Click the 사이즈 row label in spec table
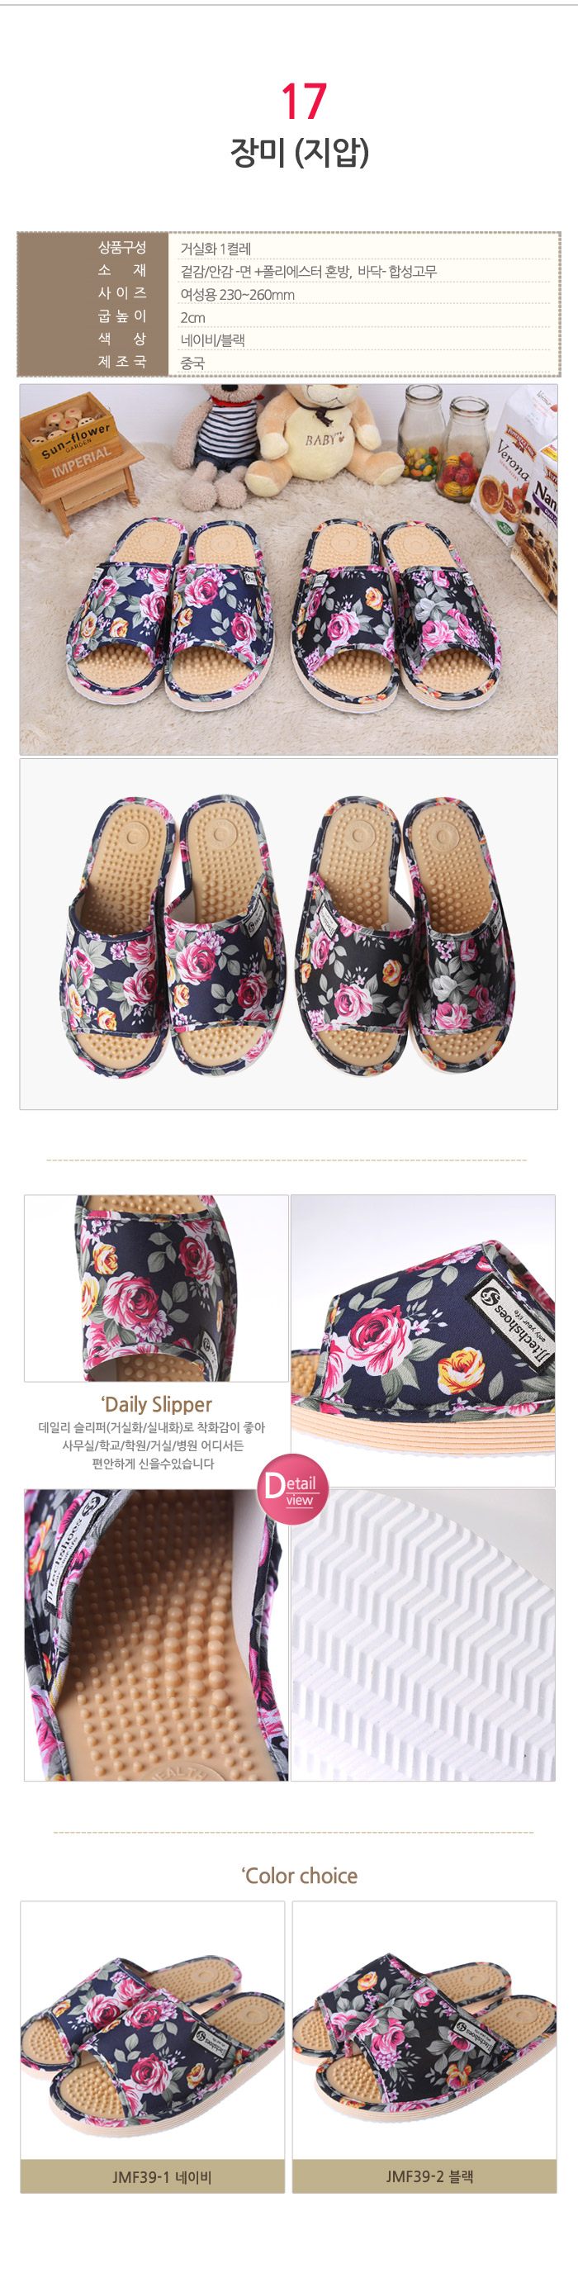Viewport: 578px width, 2273px height. click(x=121, y=293)
